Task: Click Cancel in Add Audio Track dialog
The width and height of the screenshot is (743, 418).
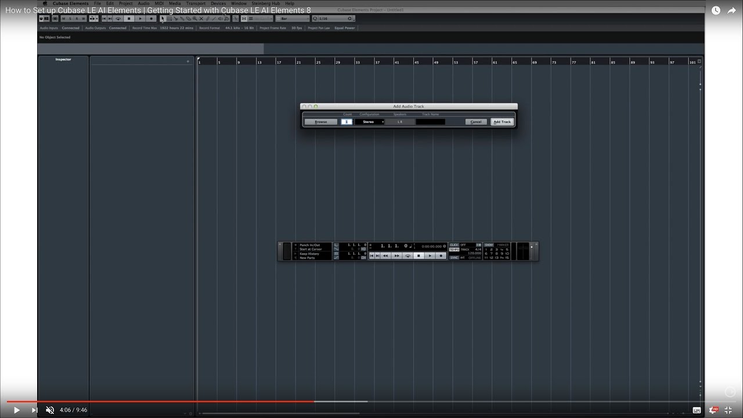Action: coord(476,122)
